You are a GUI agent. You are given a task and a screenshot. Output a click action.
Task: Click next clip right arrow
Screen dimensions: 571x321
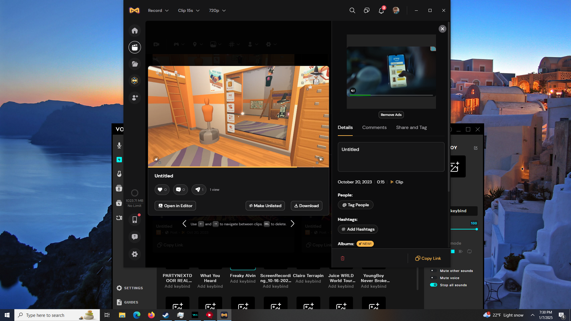pyautogui.click(x=292, y=224)
